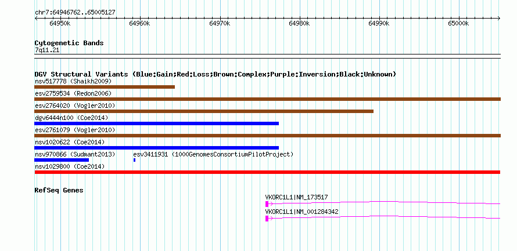Click the DGV Structural Variants track title
This screenshot has width=517, height=251.
click(216, 74)
